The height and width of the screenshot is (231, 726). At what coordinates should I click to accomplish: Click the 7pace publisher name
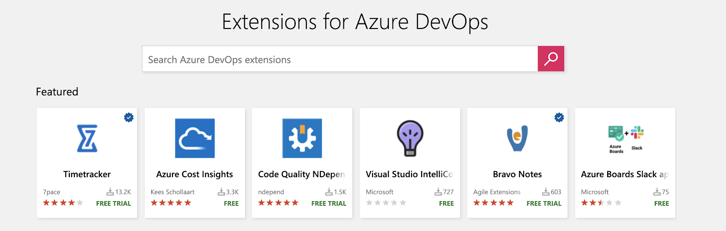tap(52, 192)
